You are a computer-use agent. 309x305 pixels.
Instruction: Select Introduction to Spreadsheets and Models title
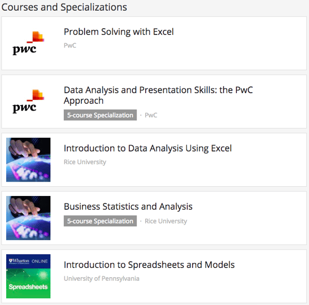pyautogui.click(x=149, y=265)
